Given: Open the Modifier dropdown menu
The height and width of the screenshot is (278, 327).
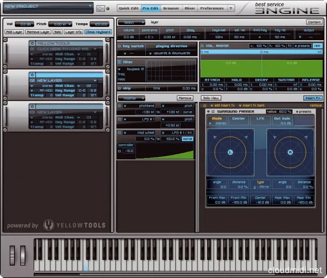Looking at the screenshot, I should (131, 98).
